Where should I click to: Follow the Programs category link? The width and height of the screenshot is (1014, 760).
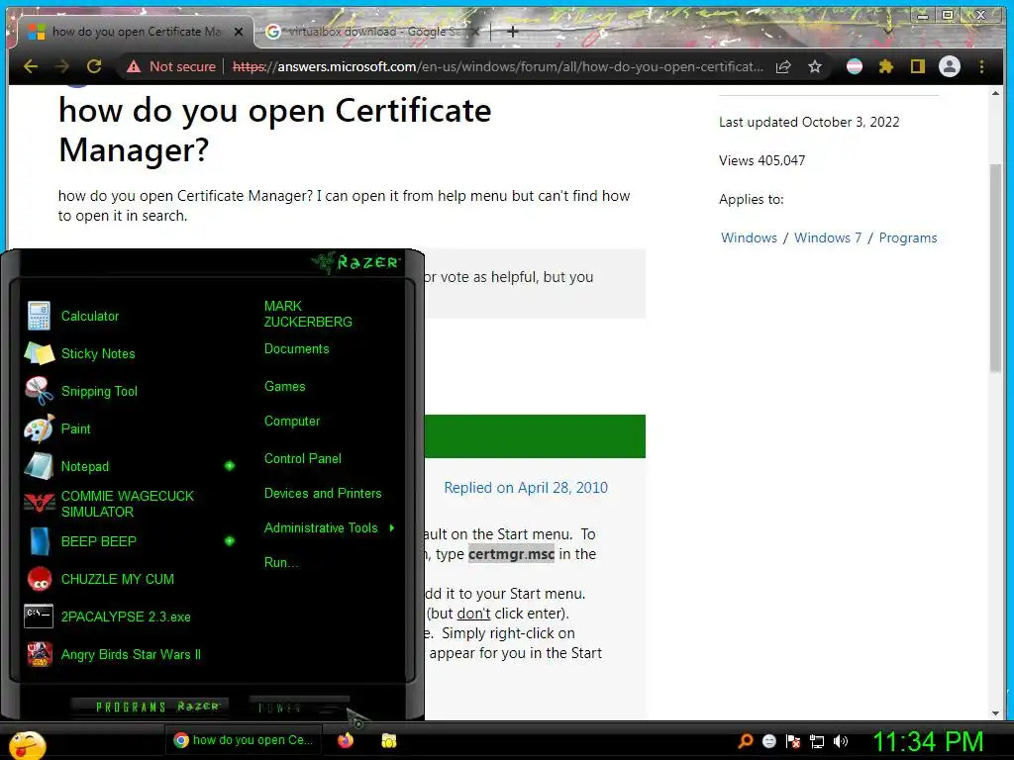pyautogui.click(x=908, y=237)
